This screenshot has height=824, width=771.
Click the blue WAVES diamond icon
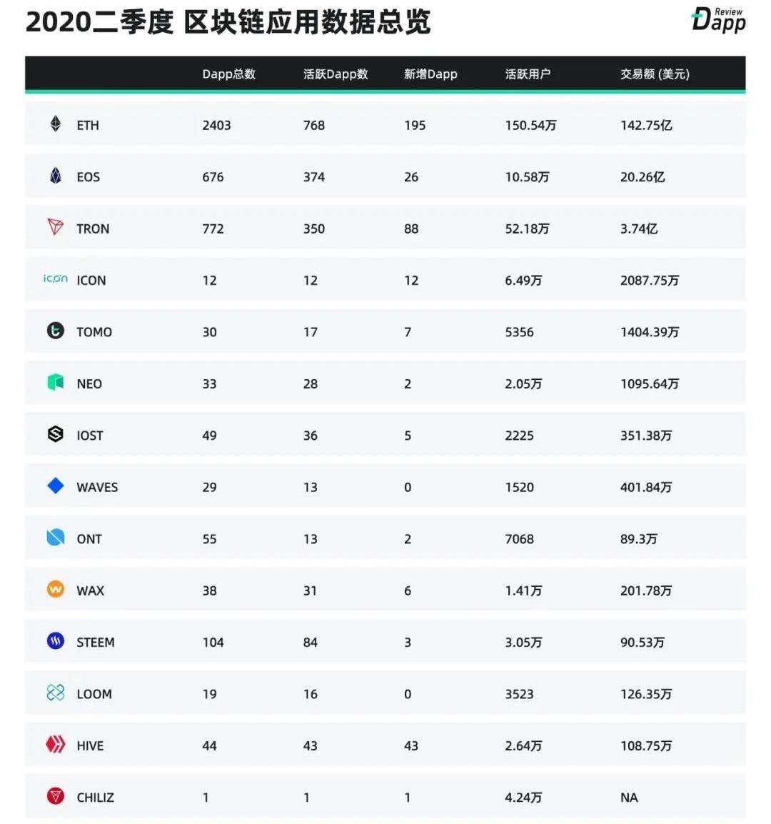tap(56, 486)
